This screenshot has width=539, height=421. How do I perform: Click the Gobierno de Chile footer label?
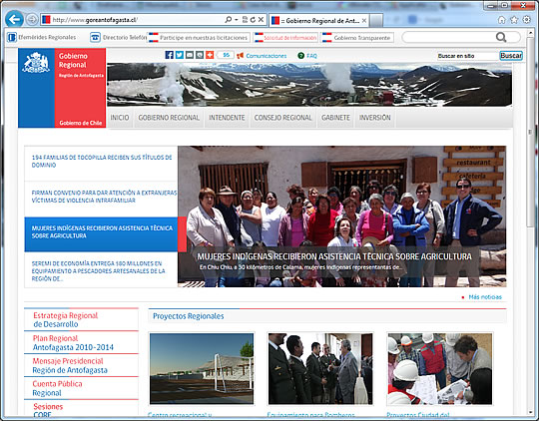coord(81,123)
